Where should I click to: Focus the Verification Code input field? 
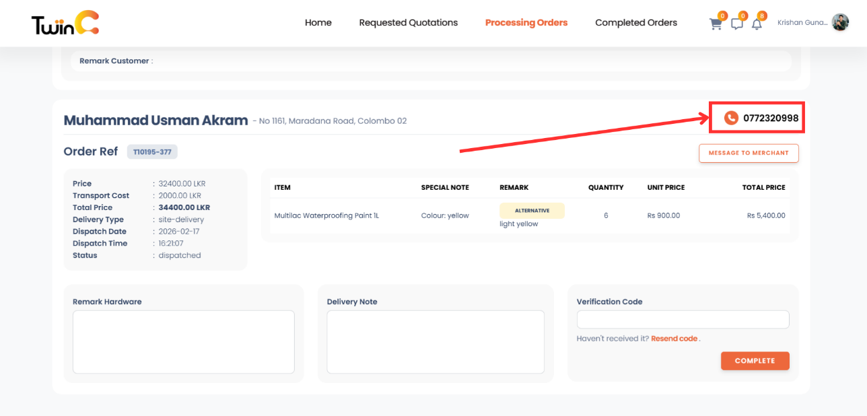[x=682, y=319]
